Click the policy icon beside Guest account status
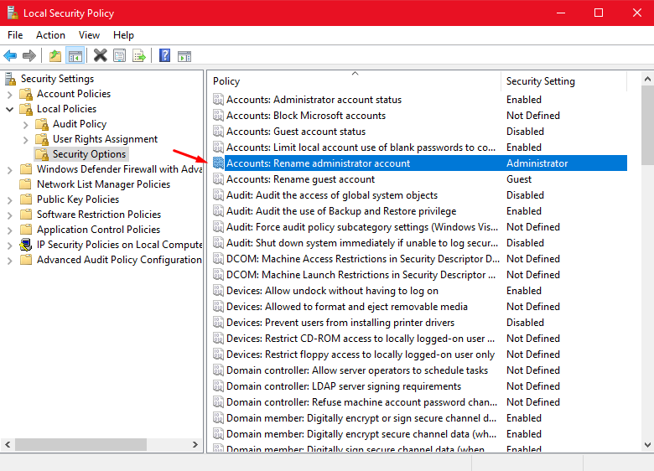Image resolution: width=654 pixels, height=471 pixels. point(218,131)
